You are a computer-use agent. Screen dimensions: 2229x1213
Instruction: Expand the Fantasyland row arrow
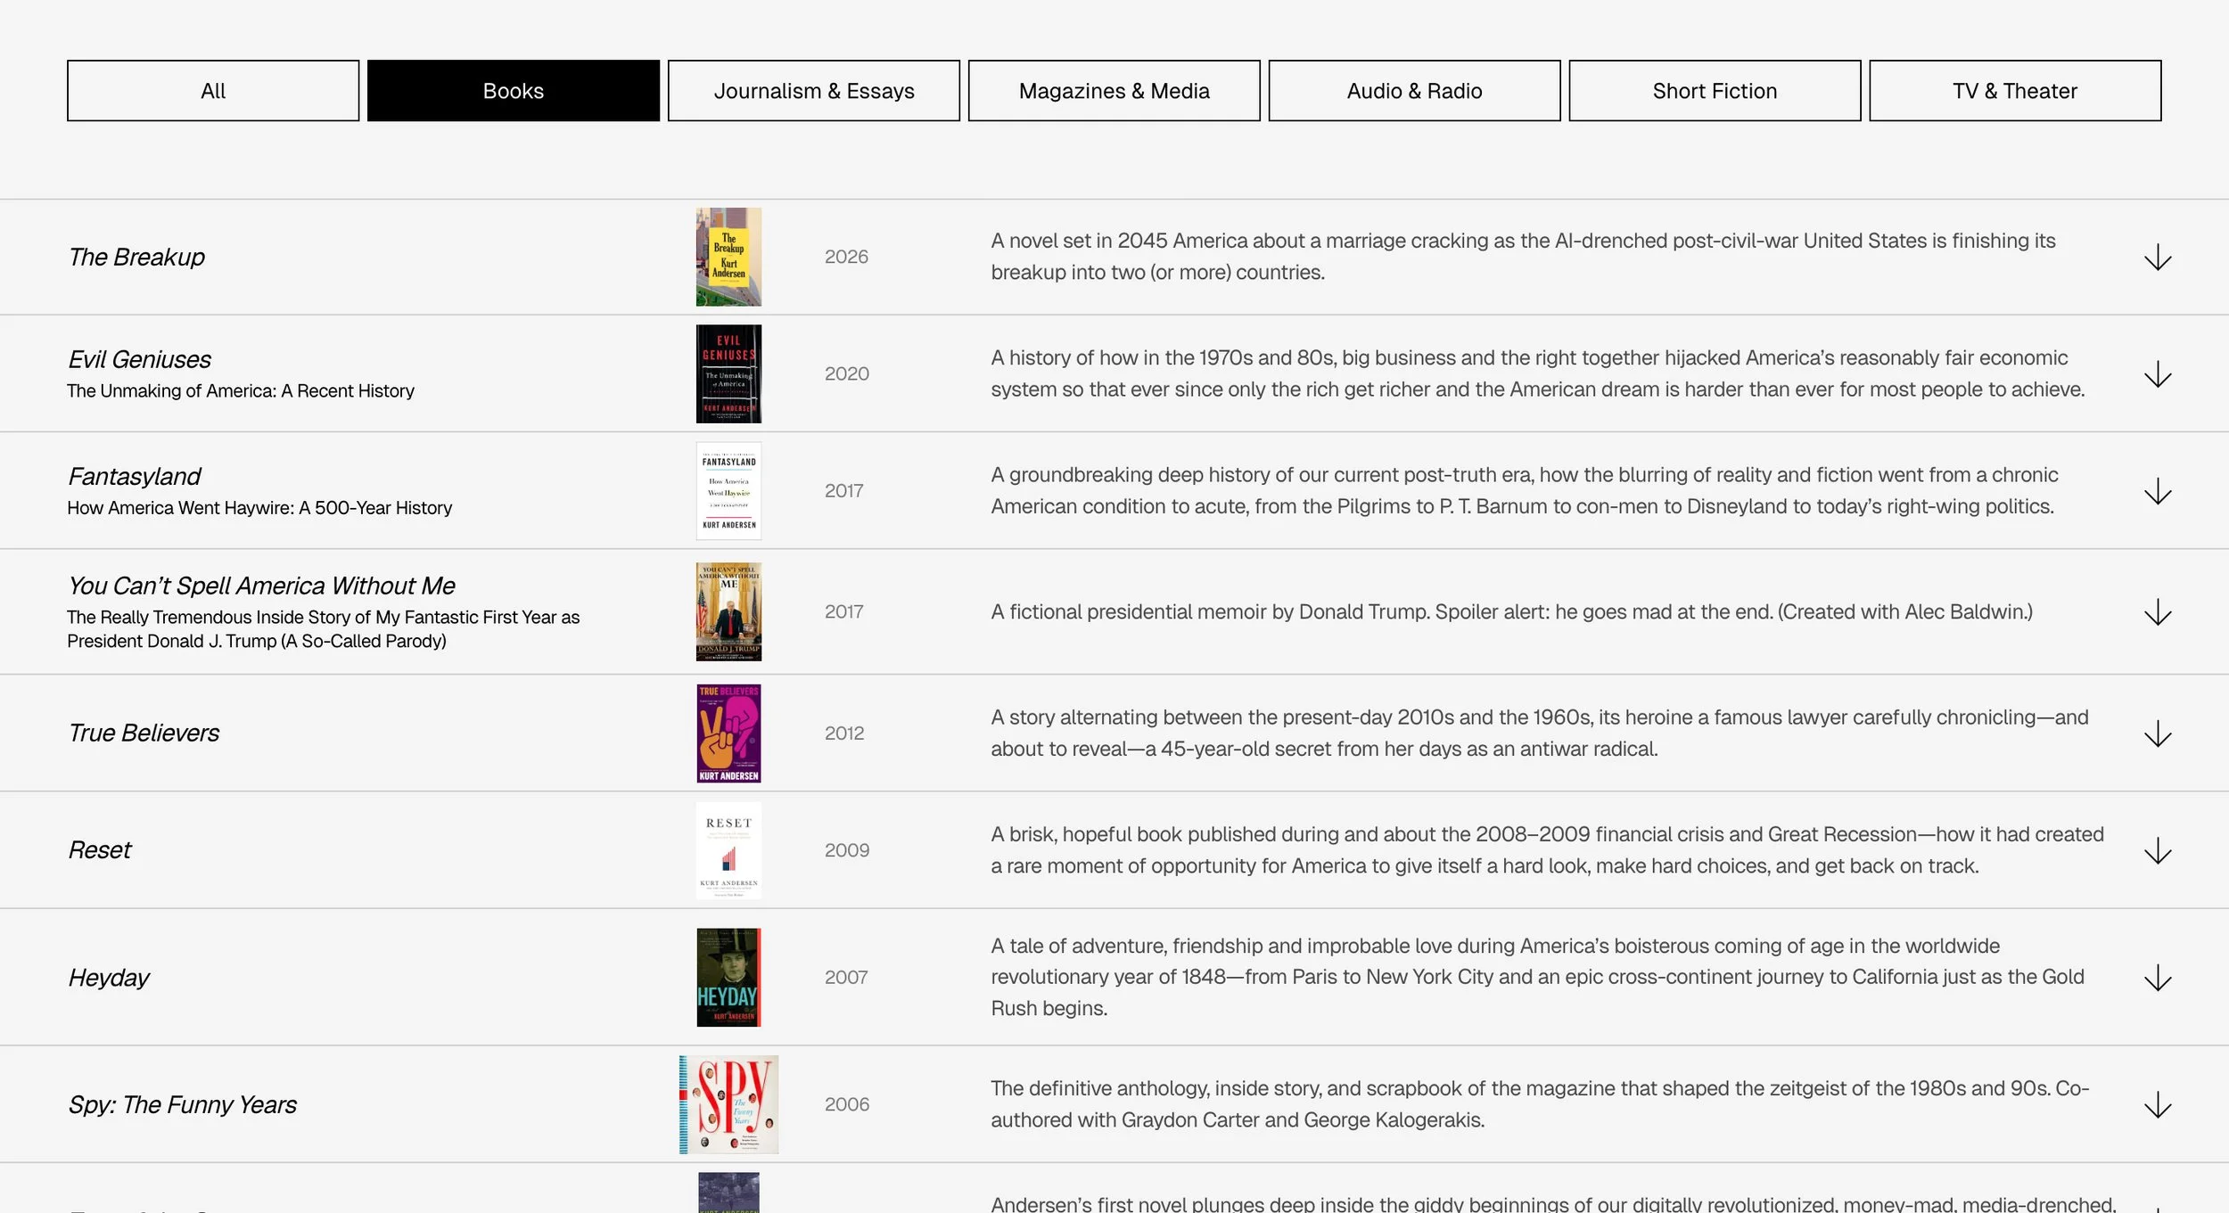click(2158, 491)
